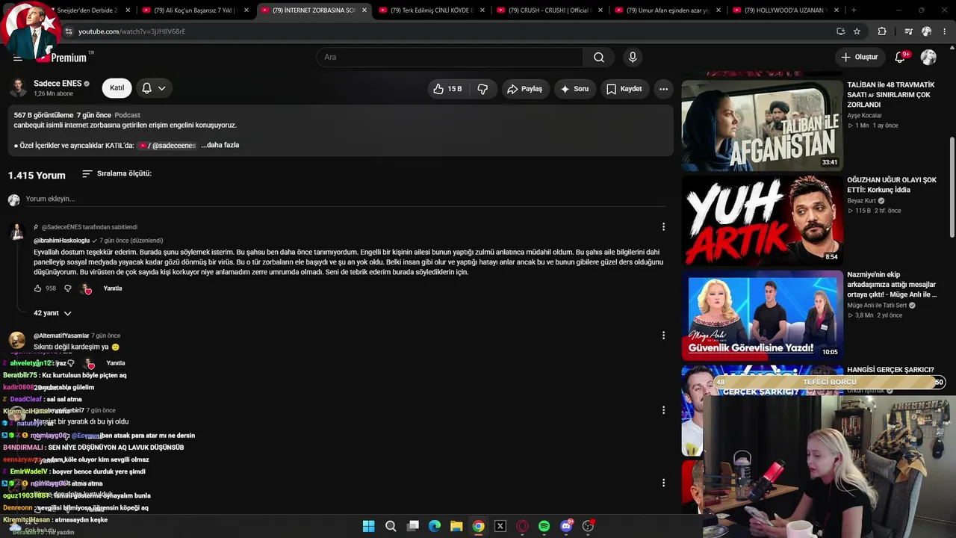Open the Ayşe Kocalar channel name

[x=864, y=116]
